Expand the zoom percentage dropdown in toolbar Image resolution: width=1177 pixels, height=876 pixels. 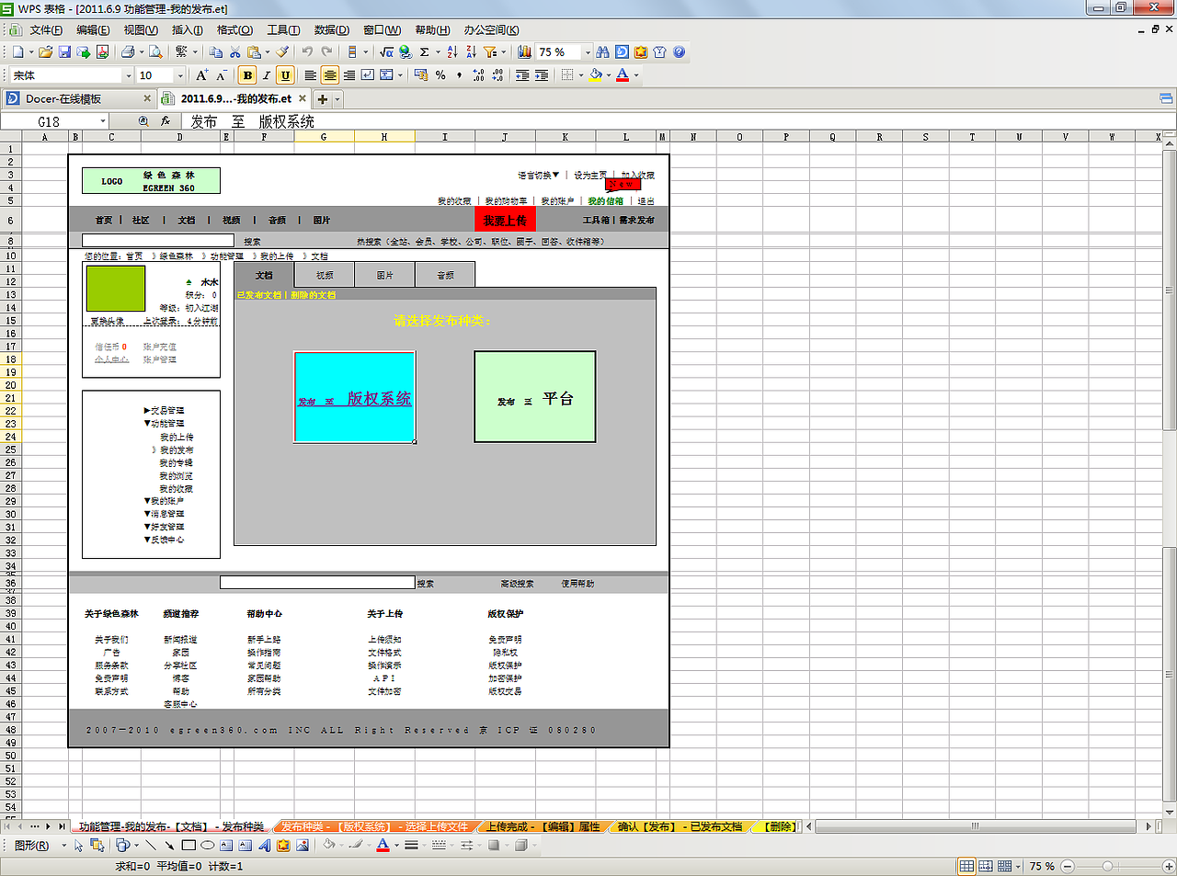[588, 52]
